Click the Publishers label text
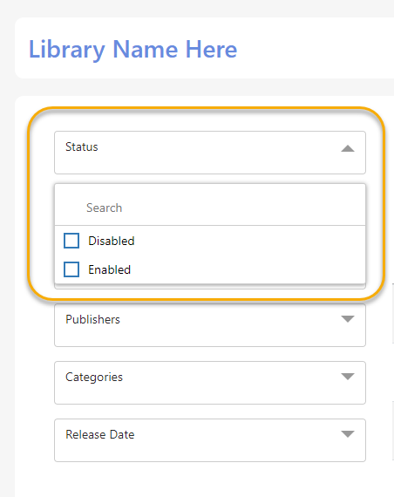The height and width of the screenshot is (497, 394). [92, 319]
